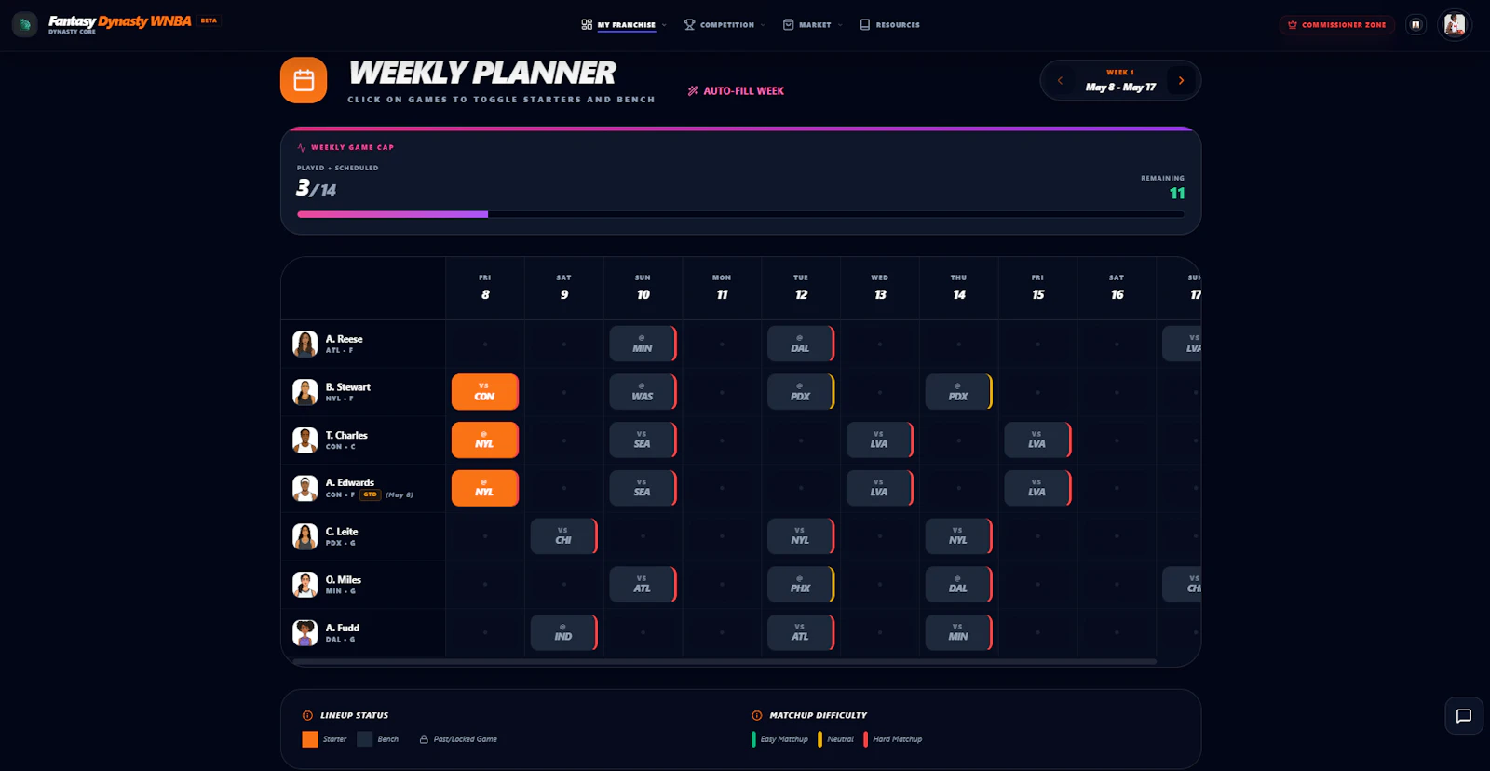Start A. Reese's @ MIN game on Sunday 10
This screenshot has width=1490, height=771.
643,344
